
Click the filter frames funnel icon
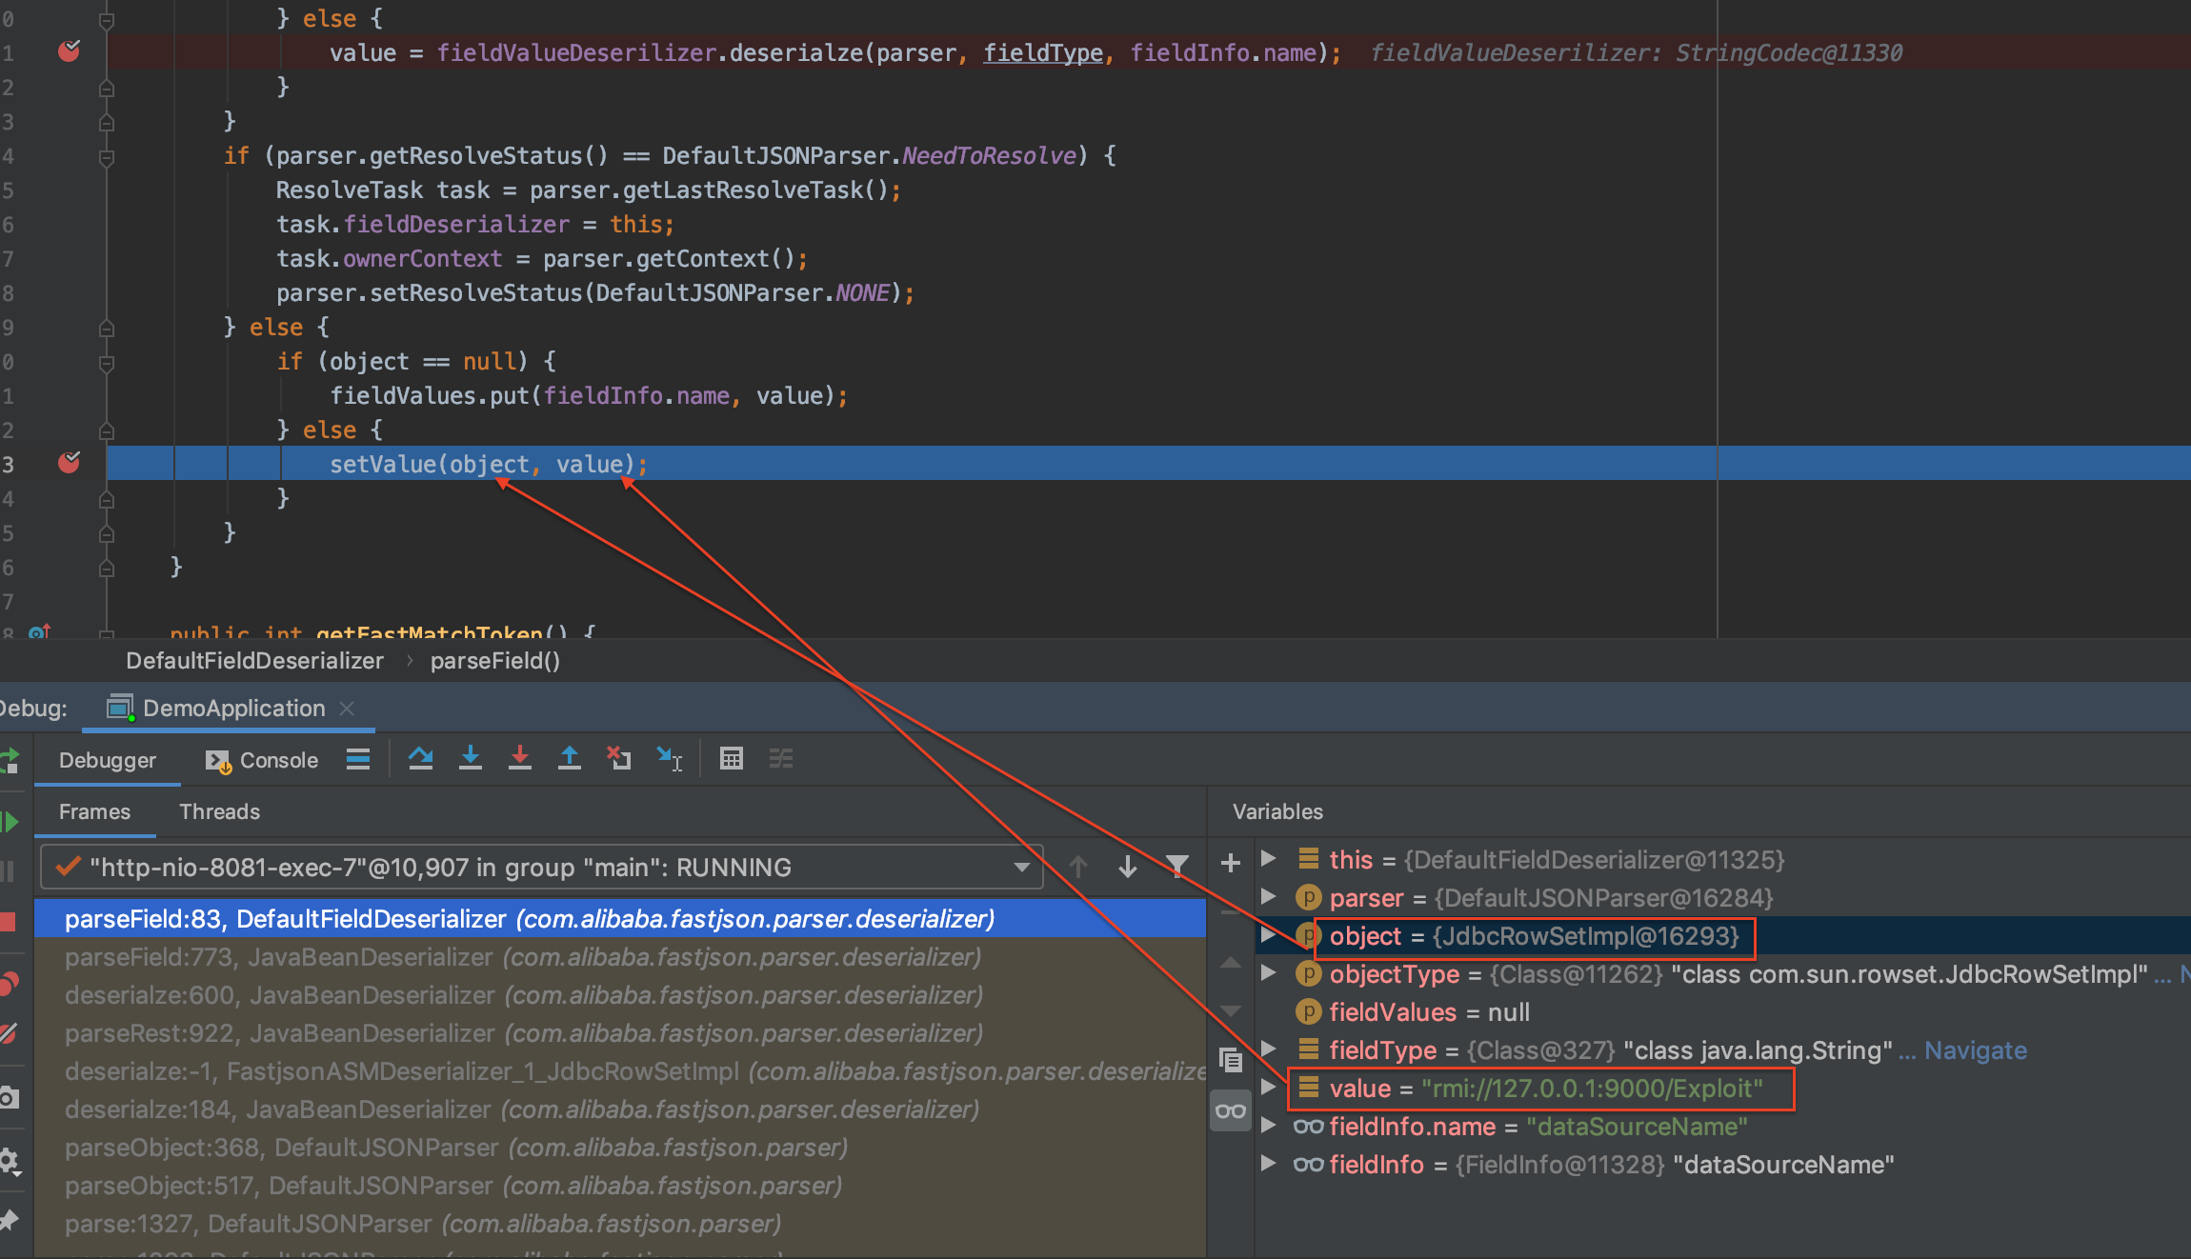coord(1177,866)
